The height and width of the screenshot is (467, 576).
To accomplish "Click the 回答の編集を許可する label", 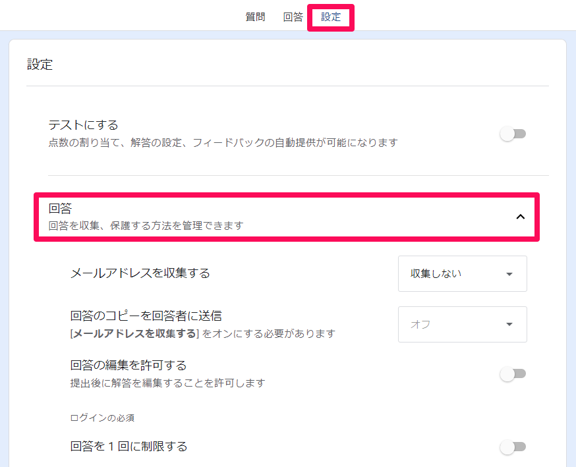I will [129, 366].
